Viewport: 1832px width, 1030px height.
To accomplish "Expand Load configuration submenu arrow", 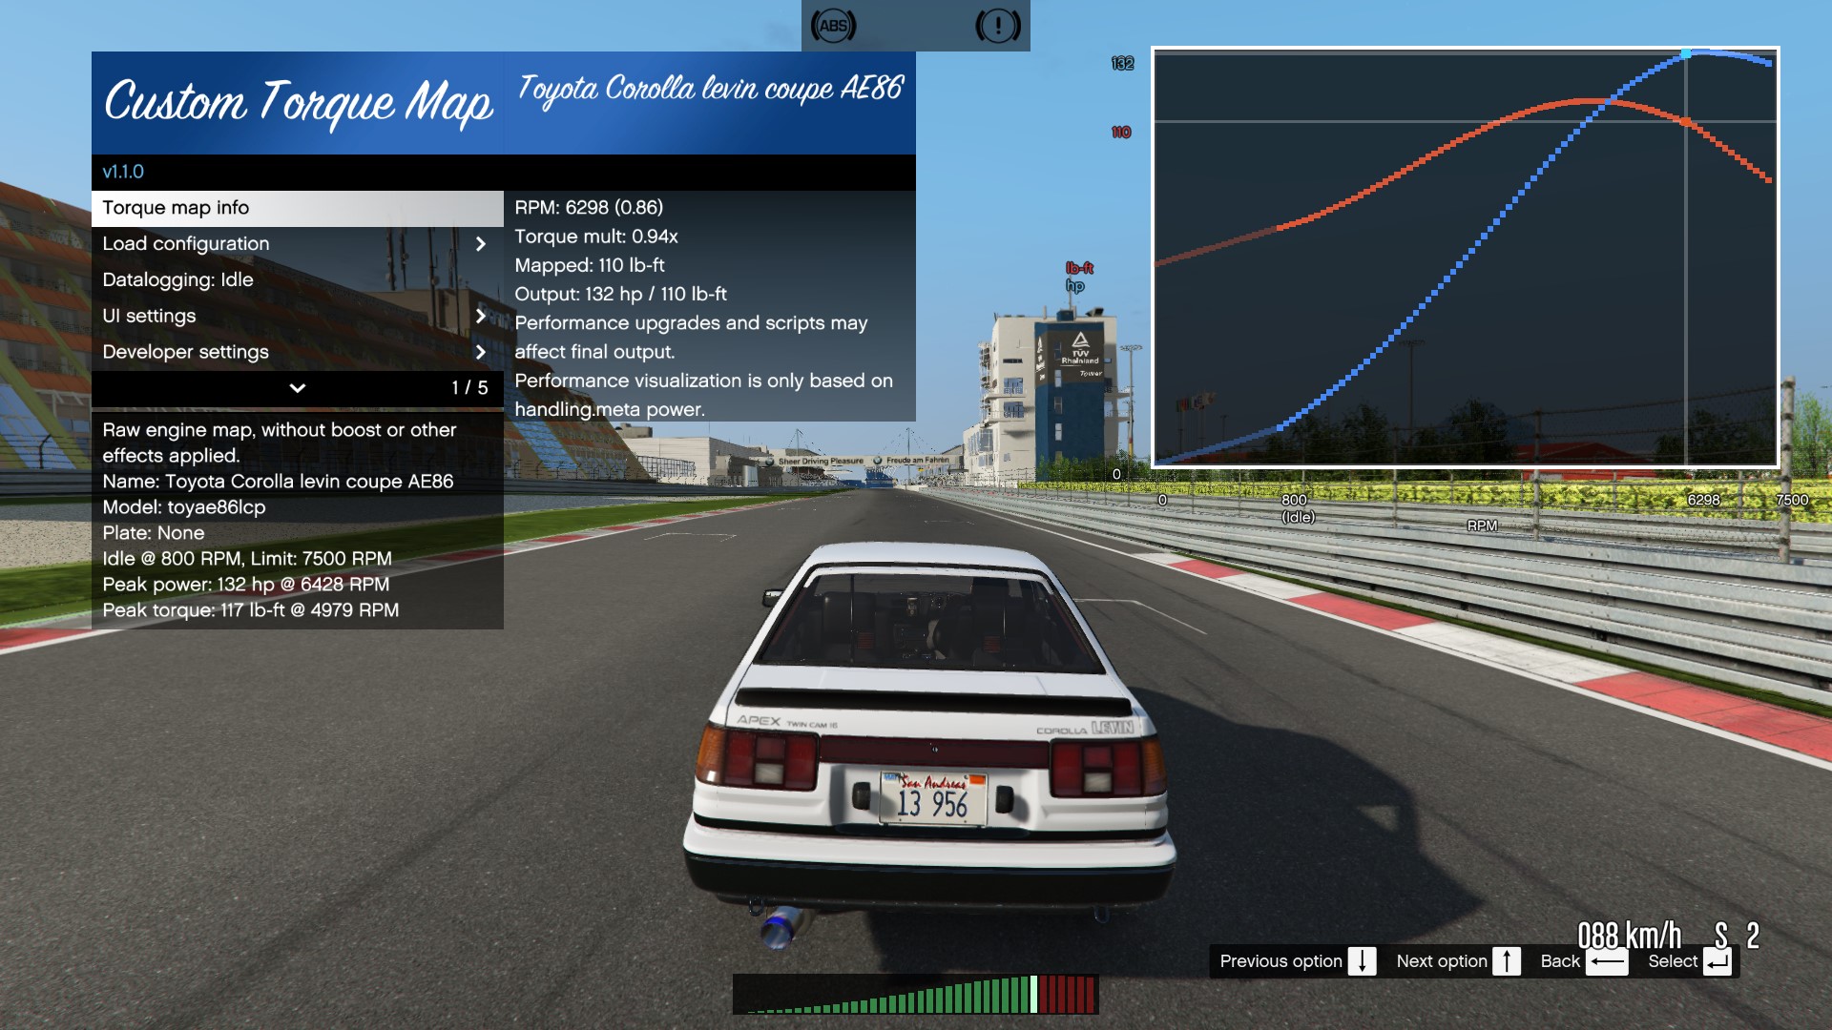I will pyautogui.click(x=481, y=244).
